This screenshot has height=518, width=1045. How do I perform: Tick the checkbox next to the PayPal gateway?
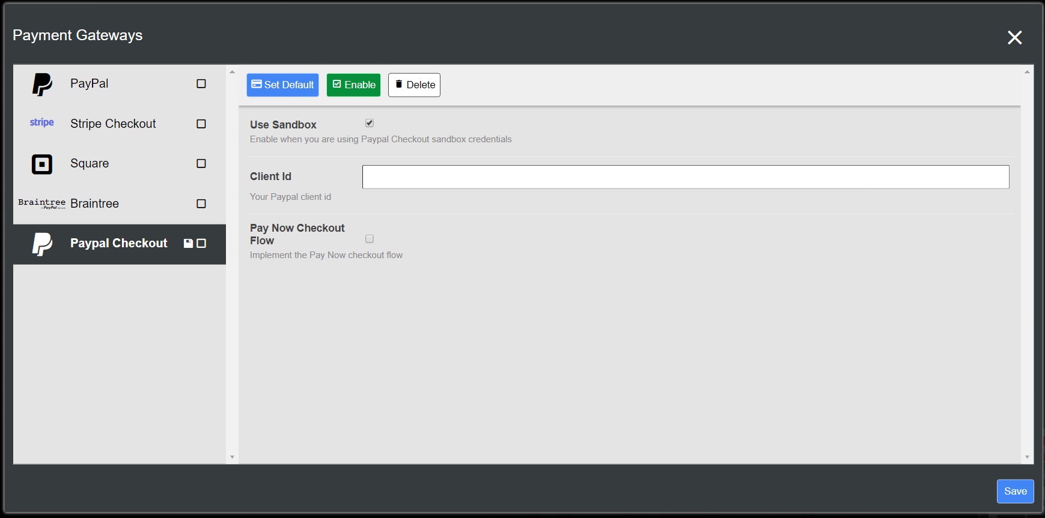coord(201,84)
